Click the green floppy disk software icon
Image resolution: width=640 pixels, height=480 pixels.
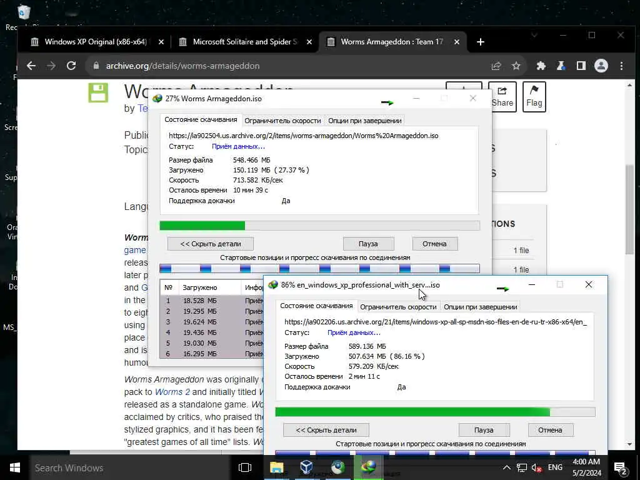coord(98,92)
